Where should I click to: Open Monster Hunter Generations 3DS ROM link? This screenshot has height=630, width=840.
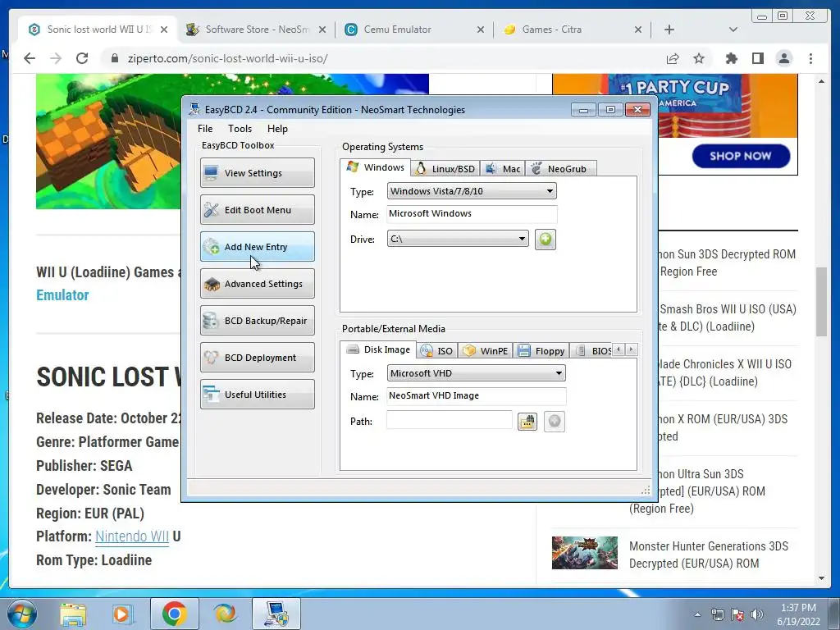tap(708, 555)
